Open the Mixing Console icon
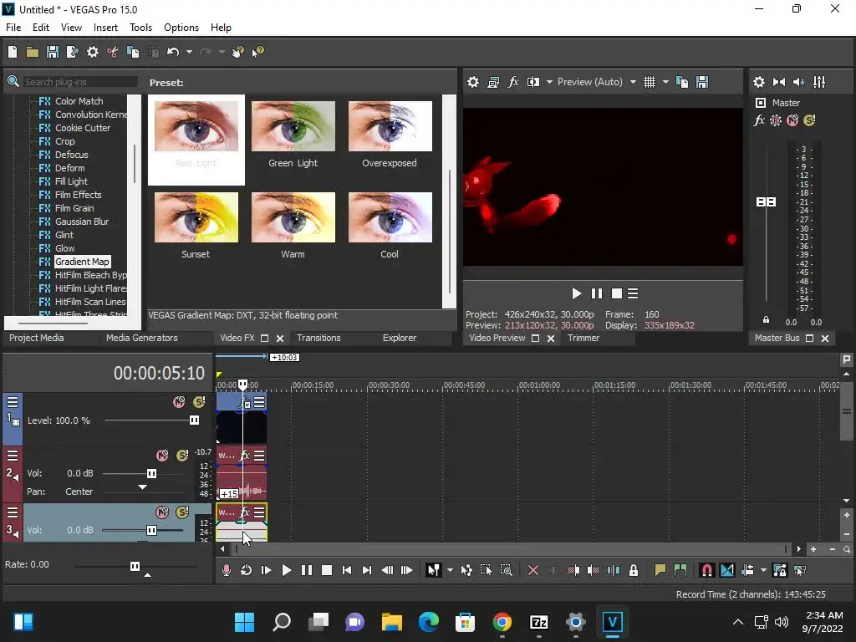The width and height of the screenshot is (856, 642). (x=819, y=82)
